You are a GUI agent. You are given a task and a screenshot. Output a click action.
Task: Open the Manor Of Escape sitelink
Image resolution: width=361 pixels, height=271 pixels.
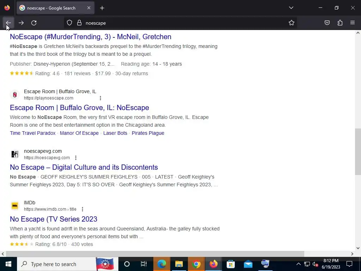click(79, 133)
